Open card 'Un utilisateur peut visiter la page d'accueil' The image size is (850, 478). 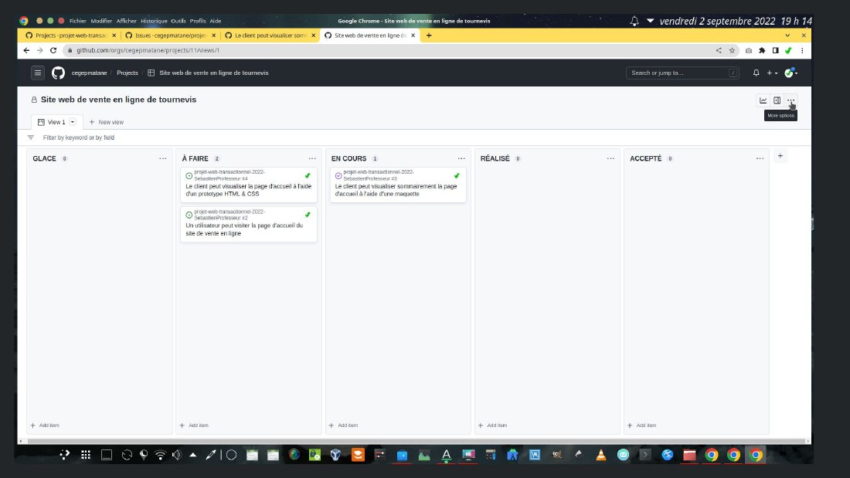click(x=244, y=229)
